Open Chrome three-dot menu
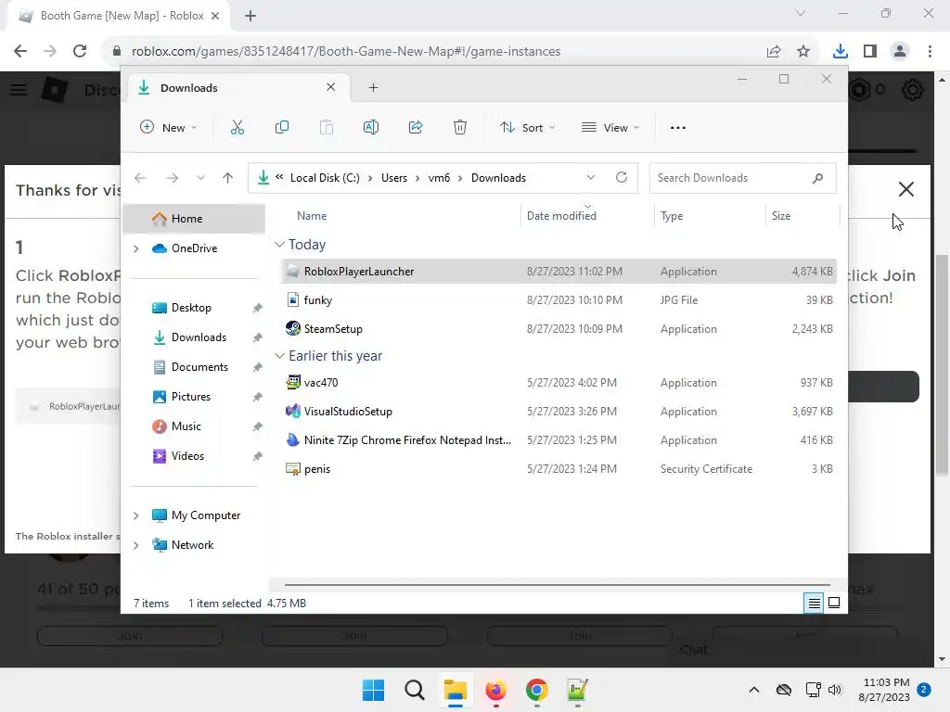950x712 pixels. pyautogui.click(x=930, y=52)
